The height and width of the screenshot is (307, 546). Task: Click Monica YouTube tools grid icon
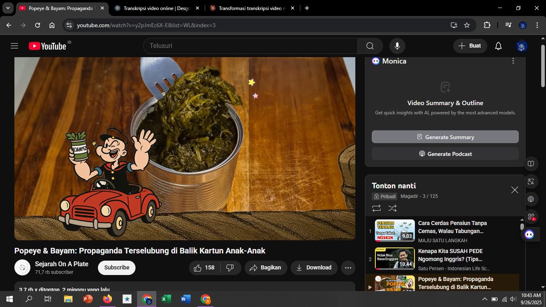(531, 217)
